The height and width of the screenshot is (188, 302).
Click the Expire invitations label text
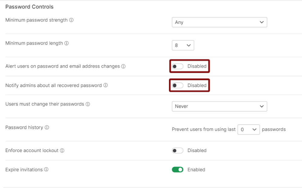pos(24,170)
